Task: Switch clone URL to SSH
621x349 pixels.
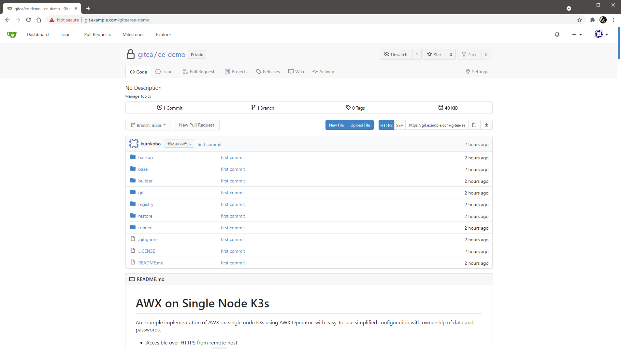Action: (400, 125)
